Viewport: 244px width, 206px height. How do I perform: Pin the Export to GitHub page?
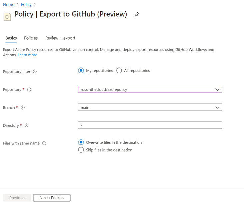[137, 14]
